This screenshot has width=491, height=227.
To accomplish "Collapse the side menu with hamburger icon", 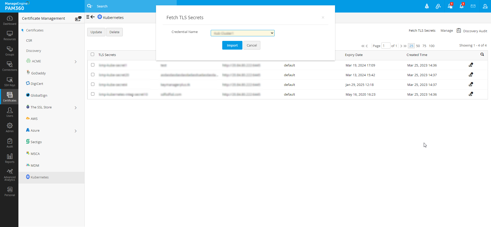I will (88, 17).
